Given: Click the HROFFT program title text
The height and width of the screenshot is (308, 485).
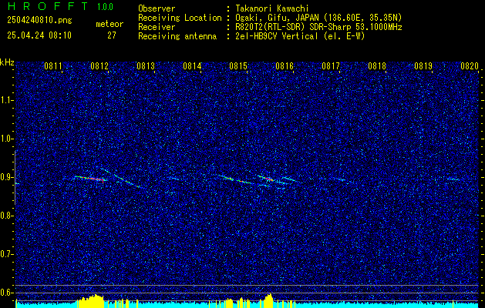Looking at the screenshot, I should tap(47, 6).
